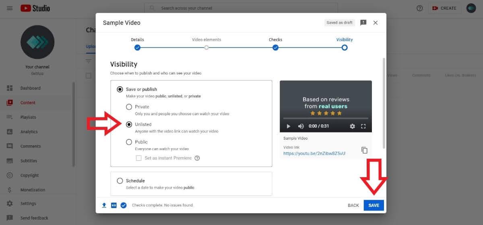This screenshot has height=225, width=483.
Task: Select the Save or publish radio button
Action: 120,89
